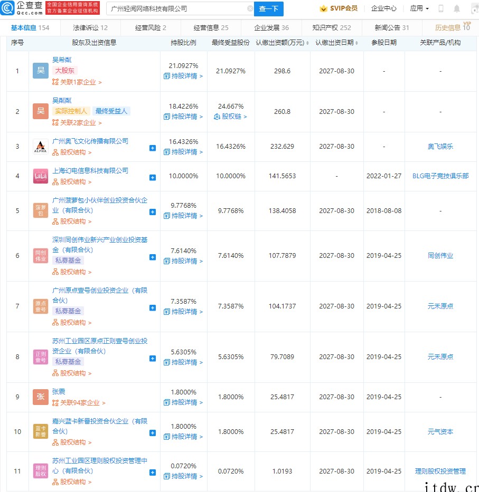
Task: Click the 查一下 search button
Action: 269,9
